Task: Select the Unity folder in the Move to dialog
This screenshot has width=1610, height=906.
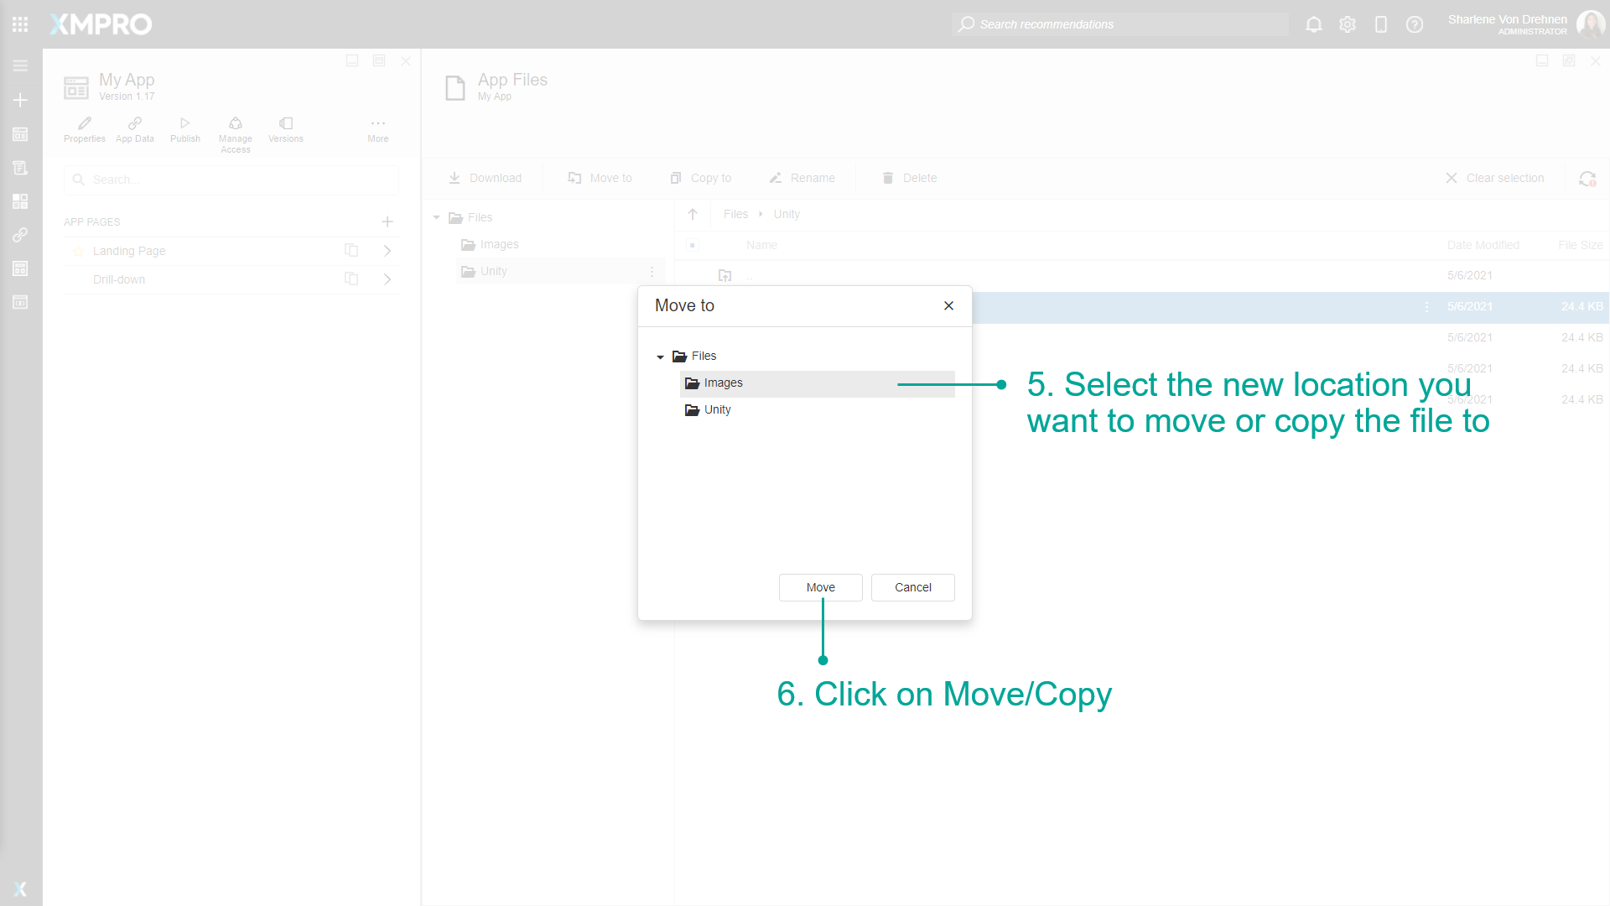Action: tap(717, 409)
